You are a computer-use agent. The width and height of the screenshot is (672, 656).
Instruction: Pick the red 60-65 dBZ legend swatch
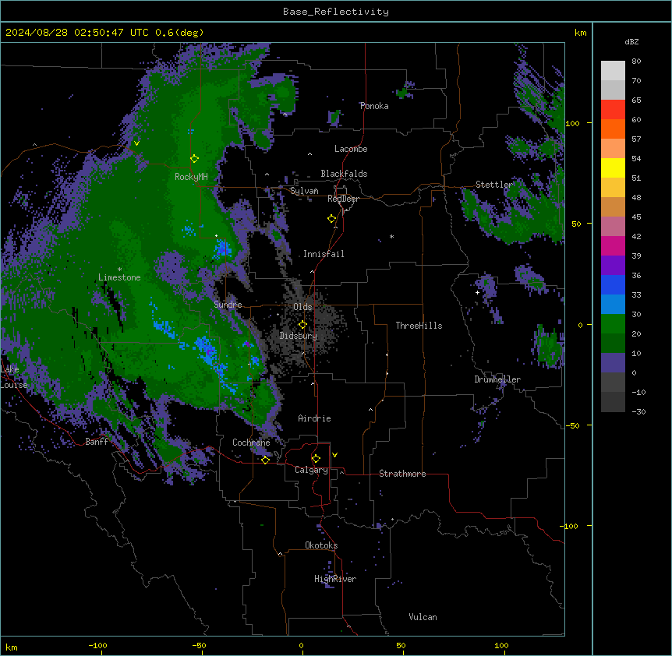613,109
